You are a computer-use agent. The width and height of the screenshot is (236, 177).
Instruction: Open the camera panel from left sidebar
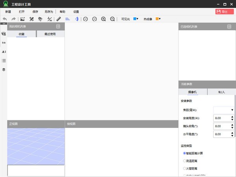coord(4,34)
